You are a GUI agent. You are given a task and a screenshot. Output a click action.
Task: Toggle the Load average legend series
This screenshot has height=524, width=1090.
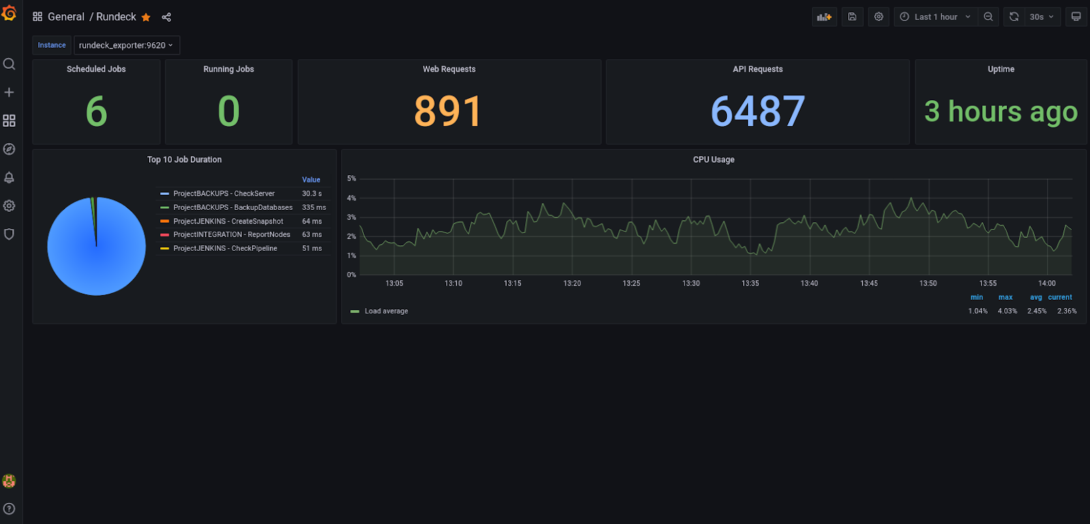pos(386,311)
